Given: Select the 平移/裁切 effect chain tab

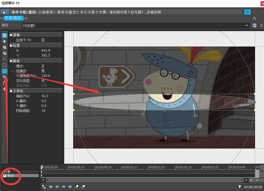Looking at the screenshot, I should coord(13,18).
